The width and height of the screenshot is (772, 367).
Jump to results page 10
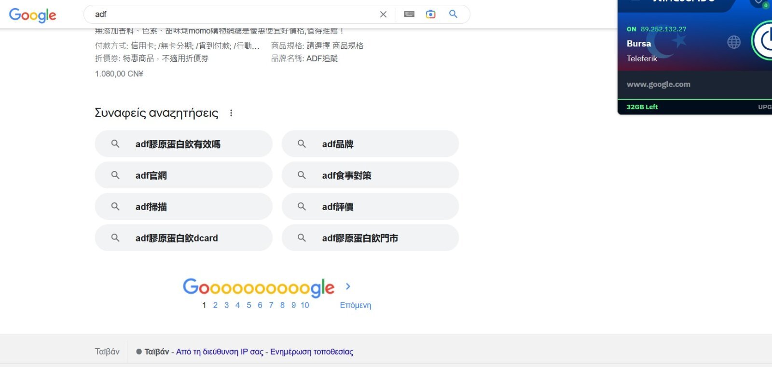point(304,305)
